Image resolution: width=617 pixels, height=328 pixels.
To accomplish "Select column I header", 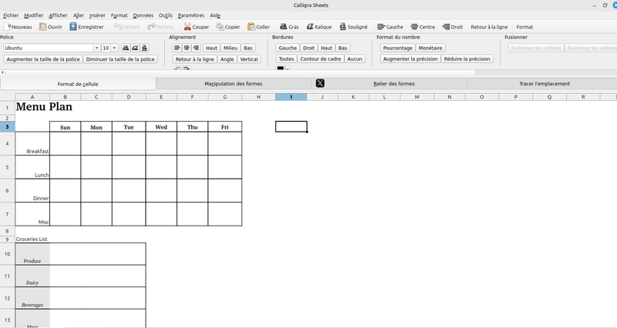I will pyautogui.click(x=292, y=97).
